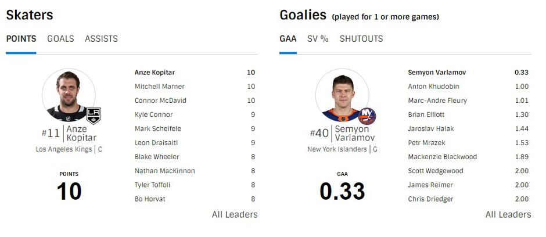The height and width of the screenshot is (237, 546).
Task: View All Leaders for Skaters
Action: click(x=235, y=214)
